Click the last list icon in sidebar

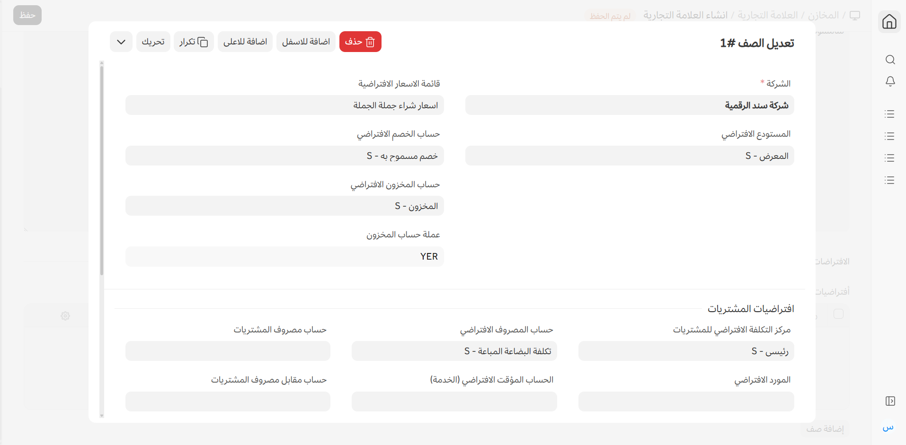(889, 180)
